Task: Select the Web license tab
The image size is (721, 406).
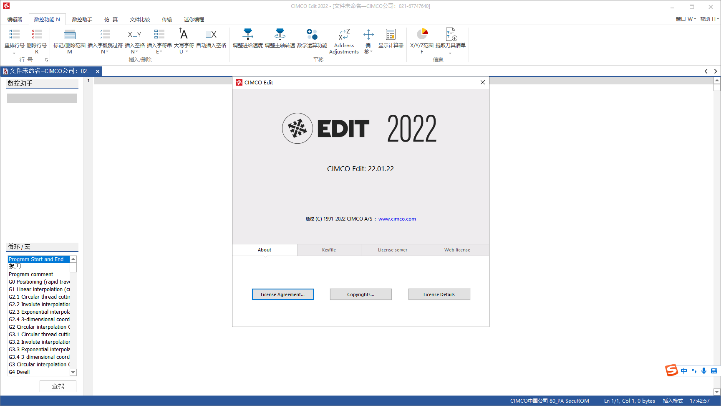Action: 457,250
